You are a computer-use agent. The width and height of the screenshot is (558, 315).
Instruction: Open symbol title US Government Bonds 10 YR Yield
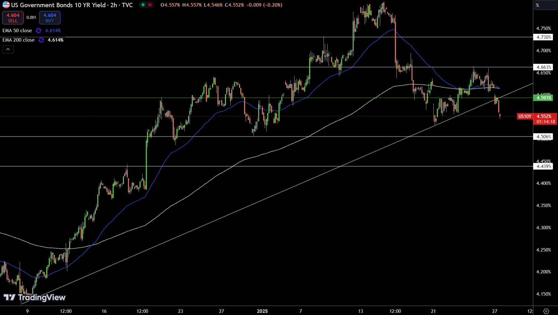point(59,5)
